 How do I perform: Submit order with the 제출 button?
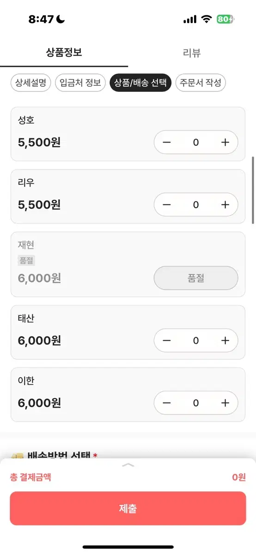pyautogui.click(x=128, y=508)
